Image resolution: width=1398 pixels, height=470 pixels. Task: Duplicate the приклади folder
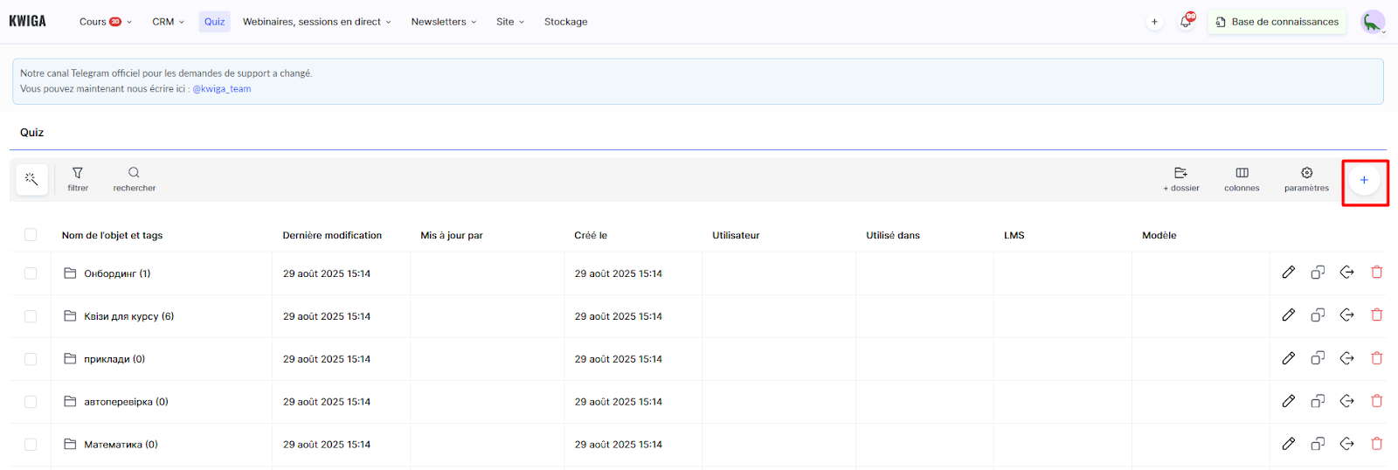point(1318,358)
